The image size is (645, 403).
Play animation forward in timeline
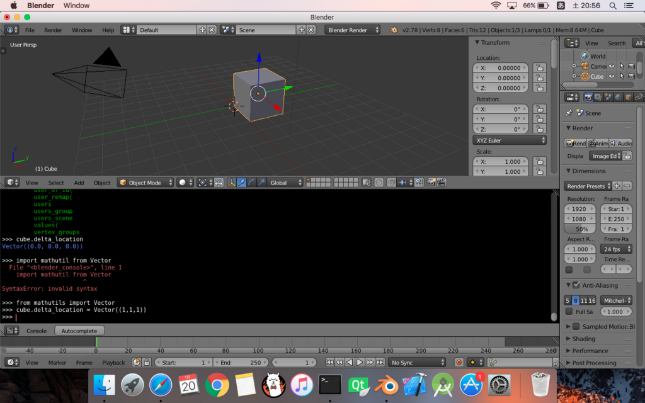[x=360, y=362]
